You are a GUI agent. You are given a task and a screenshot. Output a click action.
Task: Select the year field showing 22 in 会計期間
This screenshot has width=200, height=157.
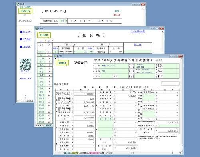point(63,21)
